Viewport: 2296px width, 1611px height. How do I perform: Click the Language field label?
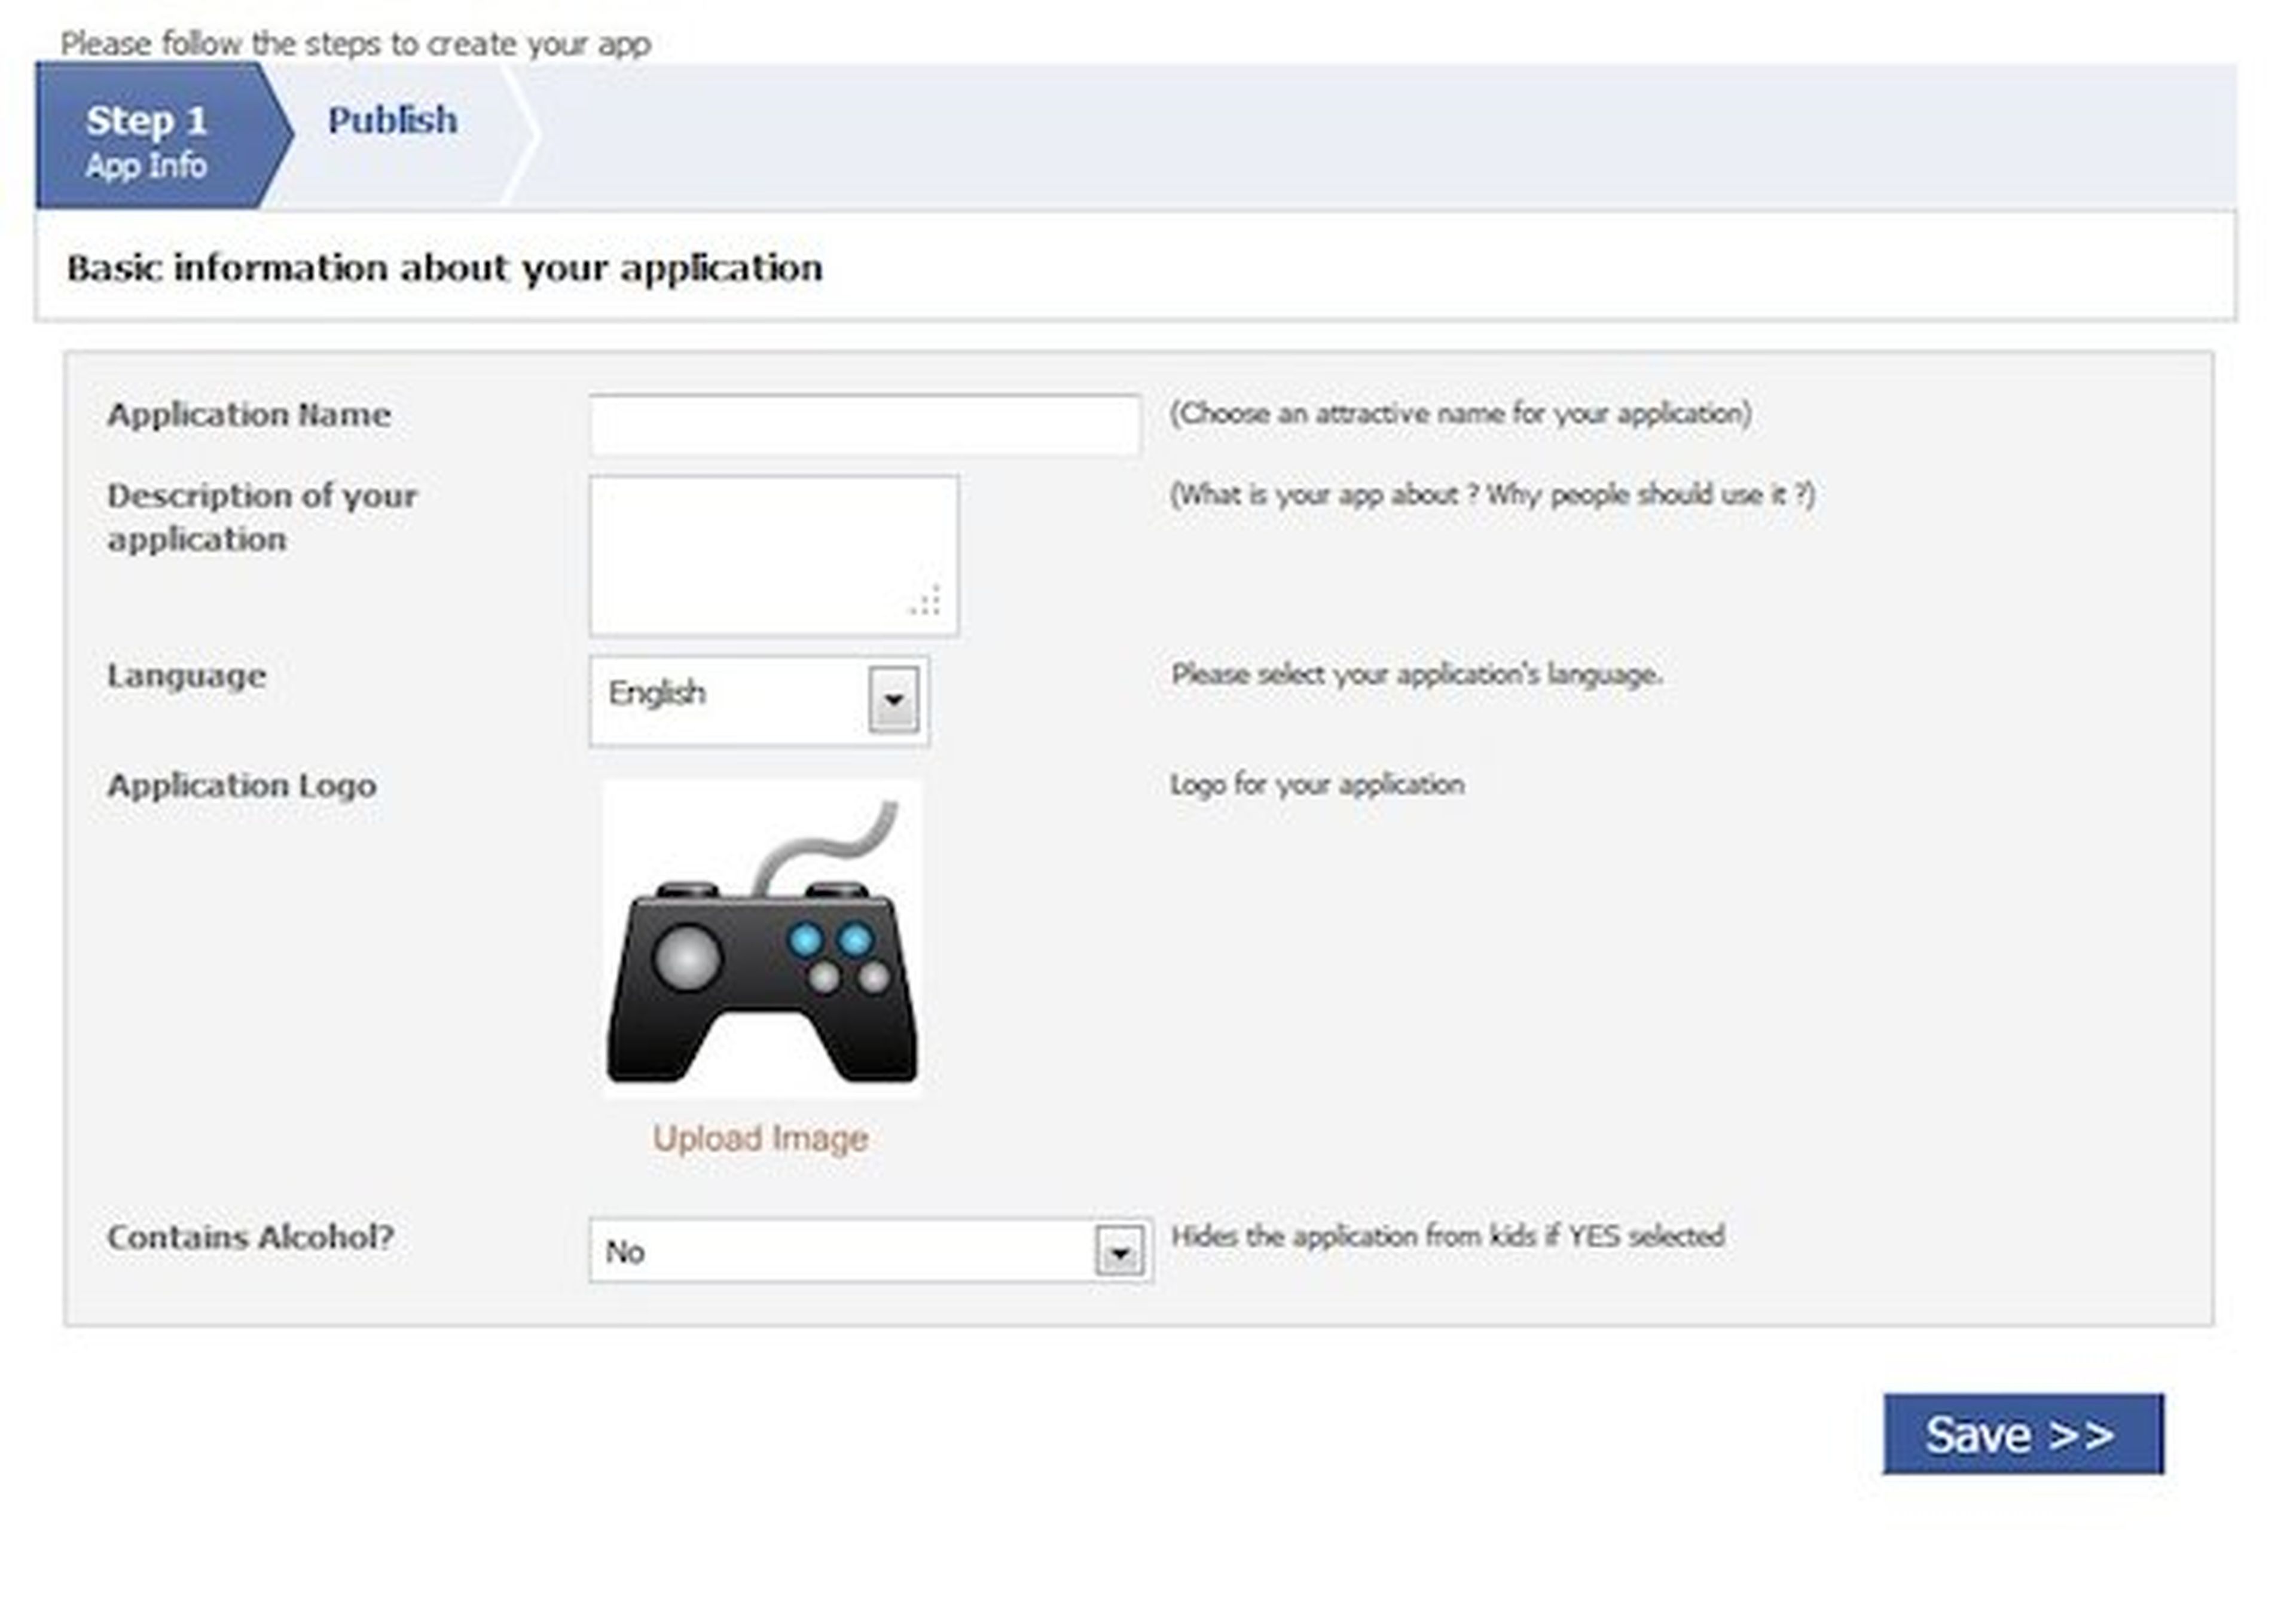click(x=186, y=676)
